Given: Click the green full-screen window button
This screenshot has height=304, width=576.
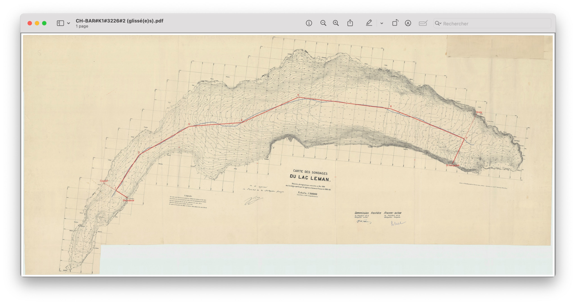Looking at the screenshot, I should (44, 23).
